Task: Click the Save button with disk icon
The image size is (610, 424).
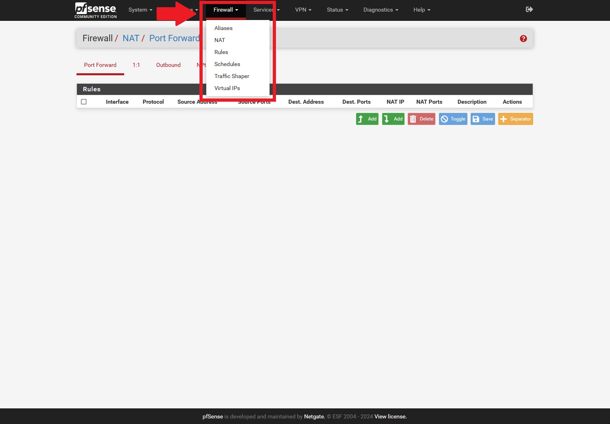Action: (483, 119)
